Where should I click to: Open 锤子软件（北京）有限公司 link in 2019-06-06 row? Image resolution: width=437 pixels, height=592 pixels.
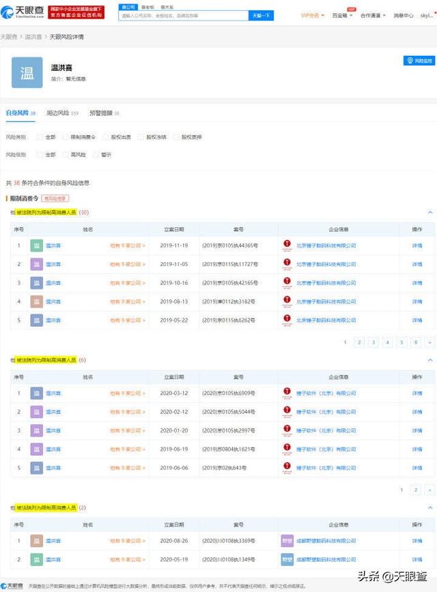point(326,468)
